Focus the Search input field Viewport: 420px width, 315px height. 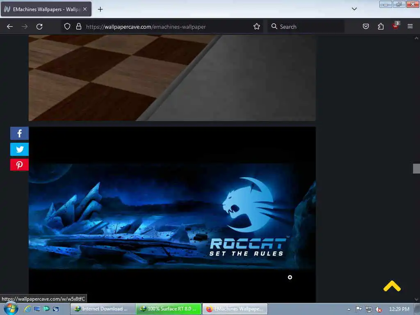(306, 27)
